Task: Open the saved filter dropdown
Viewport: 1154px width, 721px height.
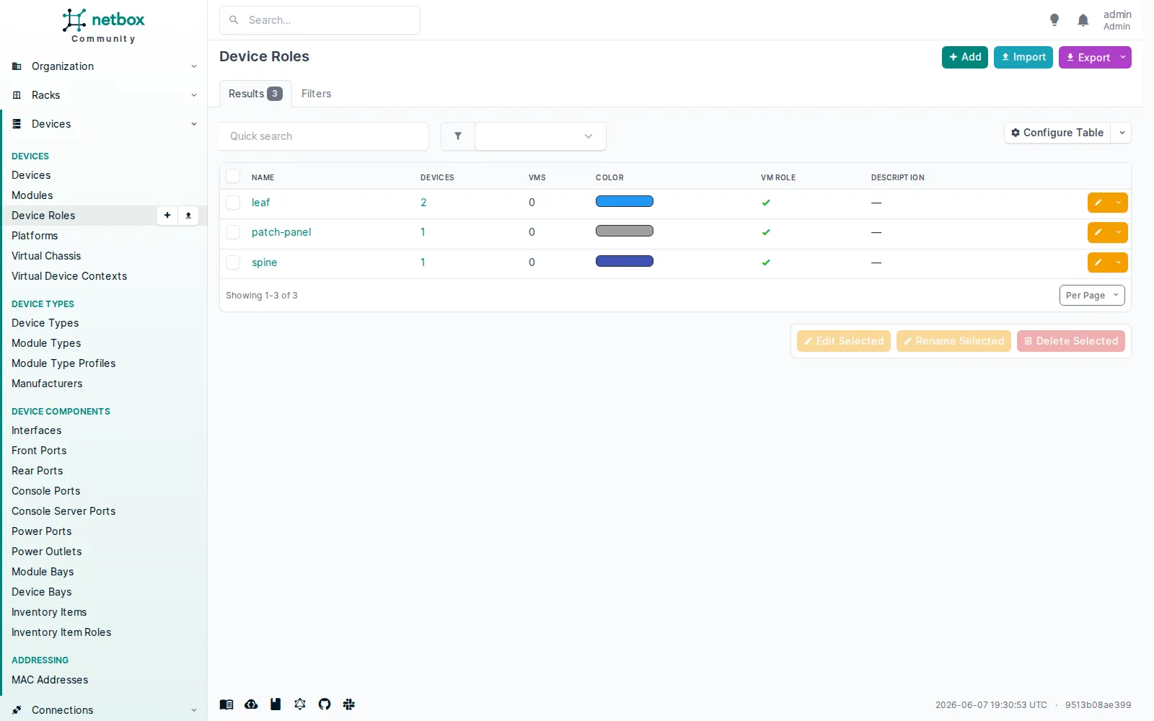Action: click(540, 136)
